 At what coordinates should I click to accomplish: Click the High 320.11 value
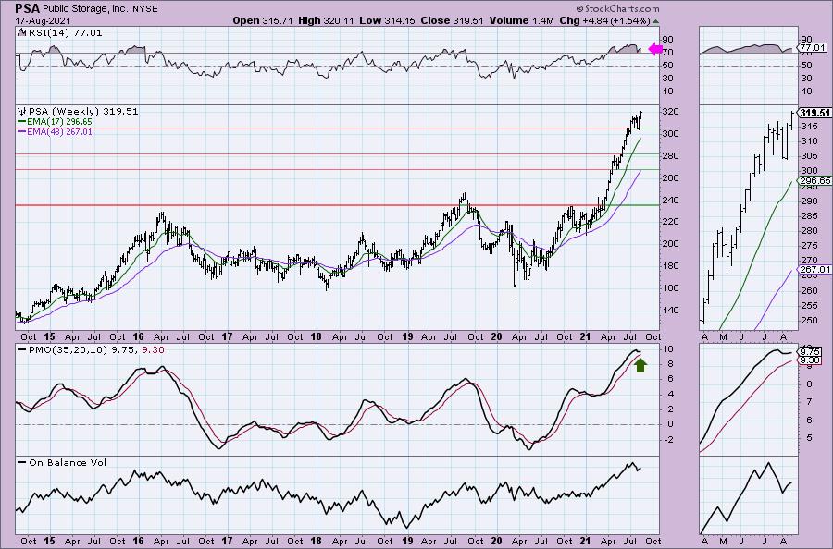[x=328, y=20]
